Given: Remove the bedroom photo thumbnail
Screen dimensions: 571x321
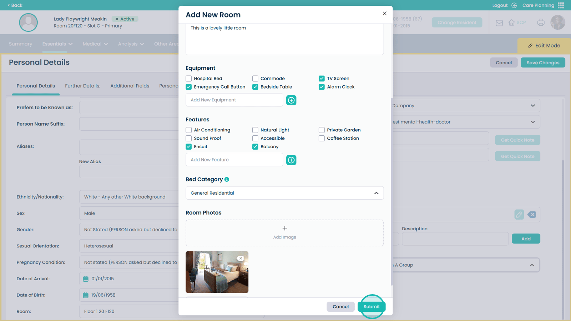Looking at the screenshot, I should (241, 259).
